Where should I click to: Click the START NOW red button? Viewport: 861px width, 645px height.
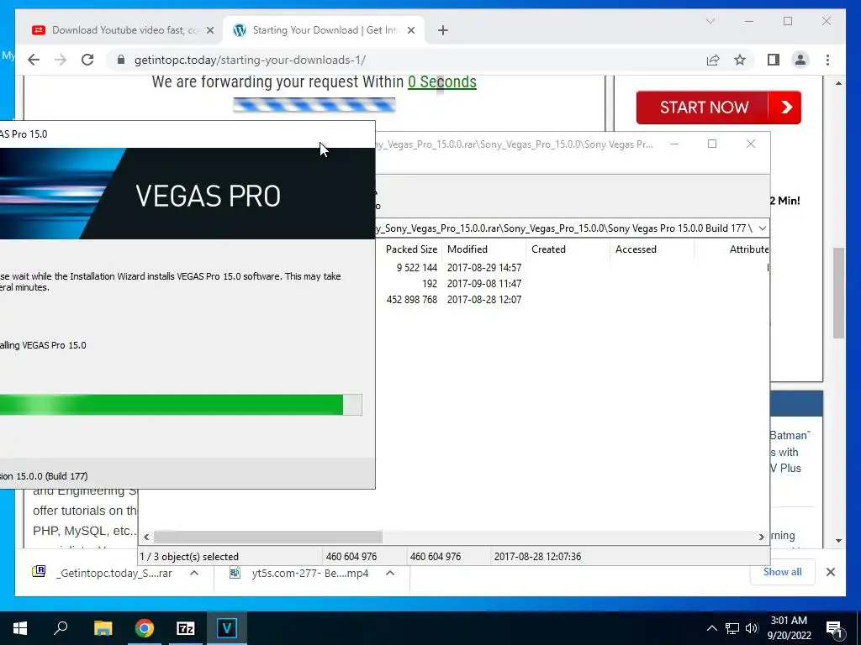coord(718,107)
